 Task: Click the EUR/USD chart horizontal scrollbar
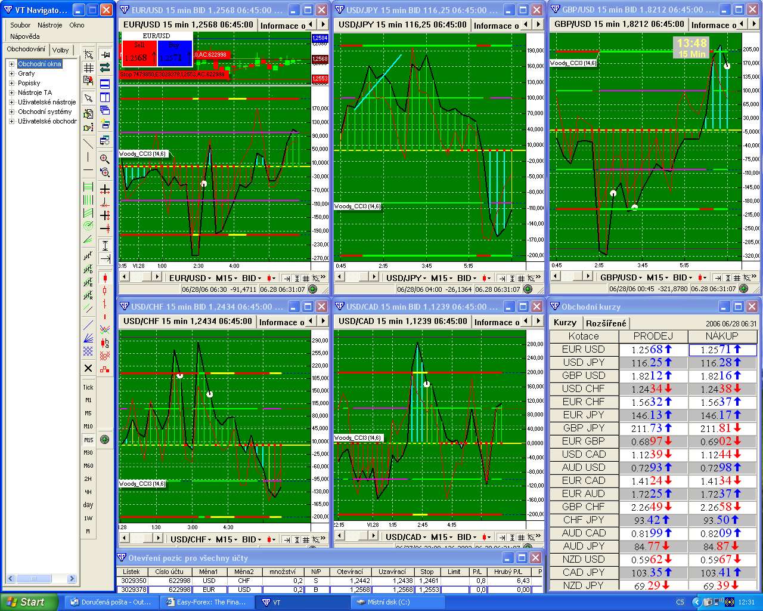[x=141, y=277]
